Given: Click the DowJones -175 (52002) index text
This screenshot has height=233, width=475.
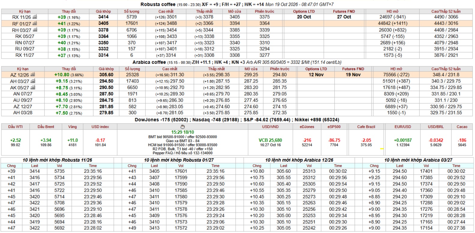Looking at the screenshot, I should point(161,120).
